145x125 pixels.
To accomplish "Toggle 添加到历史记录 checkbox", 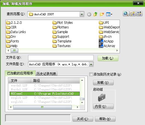I will (x=91, y=74).
